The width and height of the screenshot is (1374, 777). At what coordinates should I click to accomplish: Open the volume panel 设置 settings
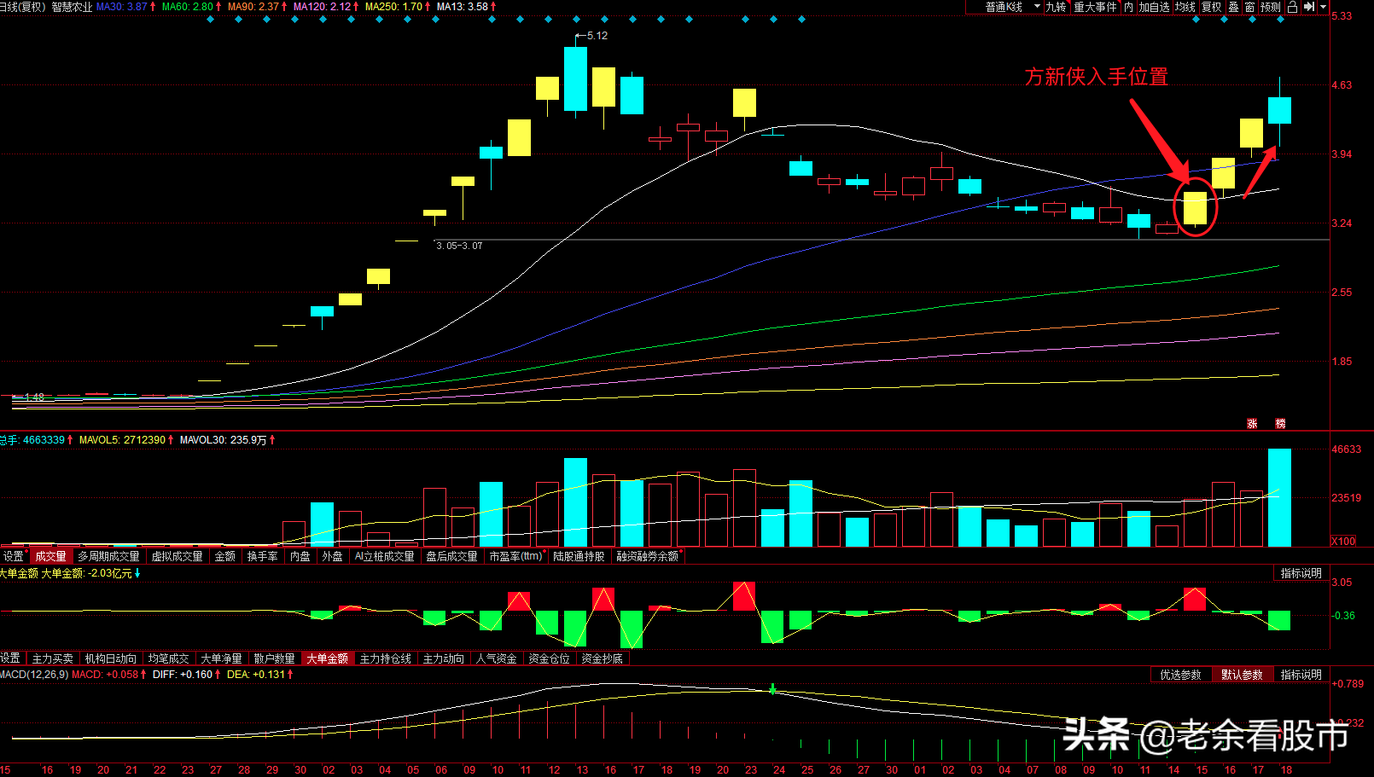tap(14, 556)
